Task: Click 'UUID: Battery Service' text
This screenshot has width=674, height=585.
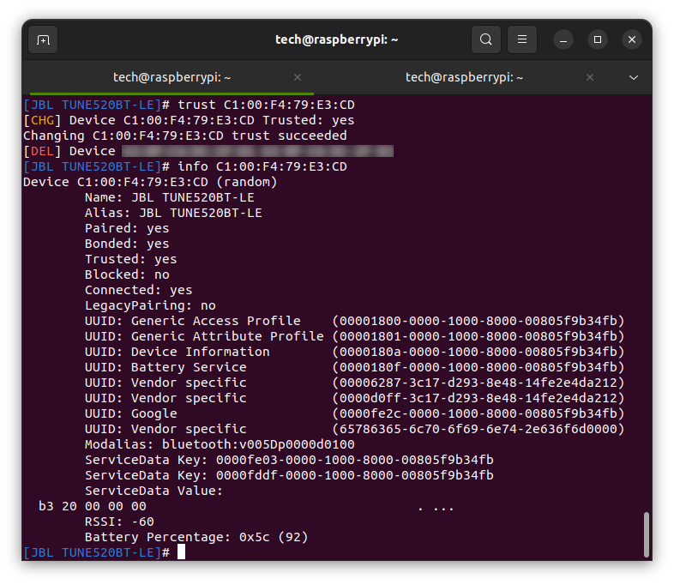Action: point(165,367)
